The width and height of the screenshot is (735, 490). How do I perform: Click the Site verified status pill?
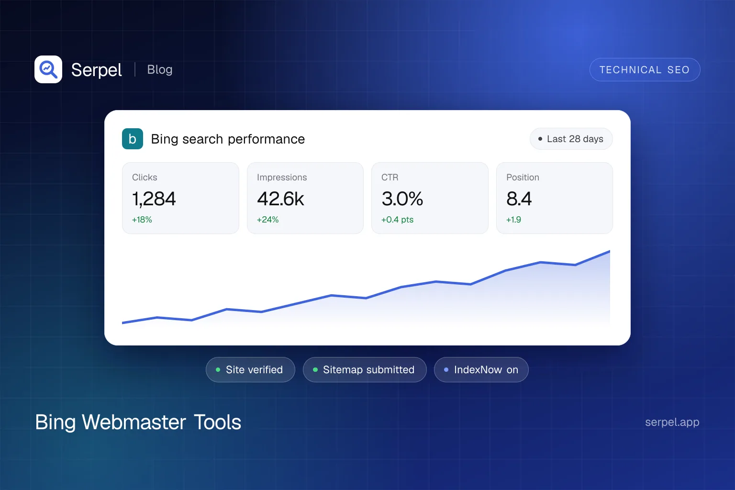(250, 370)
